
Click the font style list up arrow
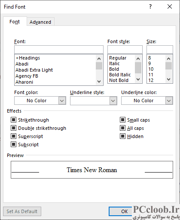tap(138, 59)
